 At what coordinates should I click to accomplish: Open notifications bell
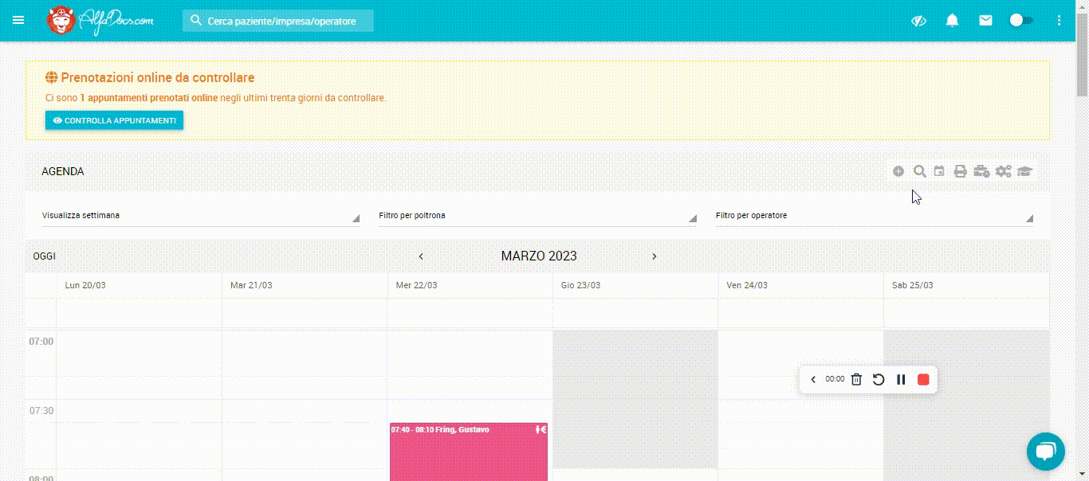pyautogui.click(x=952, y=21)
